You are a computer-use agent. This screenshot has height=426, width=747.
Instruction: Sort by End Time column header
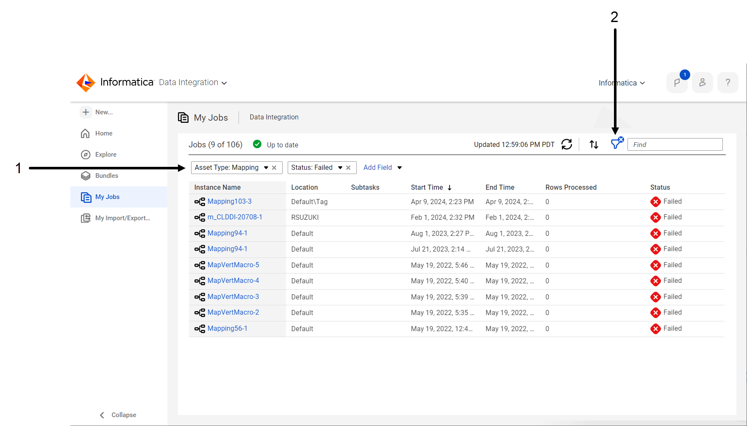coord(500,187)
